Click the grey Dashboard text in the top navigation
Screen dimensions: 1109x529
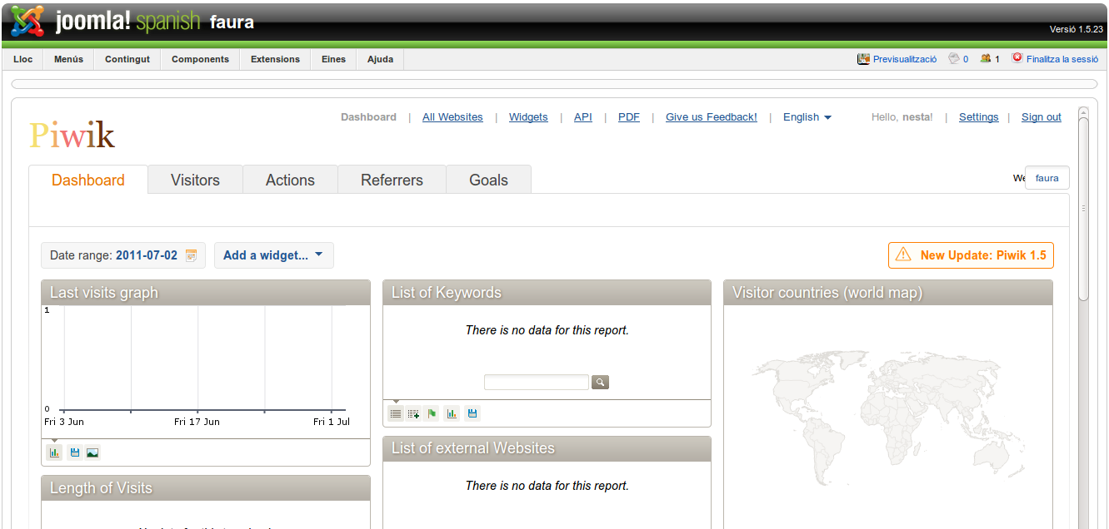tap(368, 117)
